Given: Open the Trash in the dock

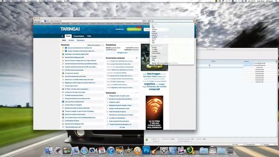Looking at the screenshot, I should 230,150.
